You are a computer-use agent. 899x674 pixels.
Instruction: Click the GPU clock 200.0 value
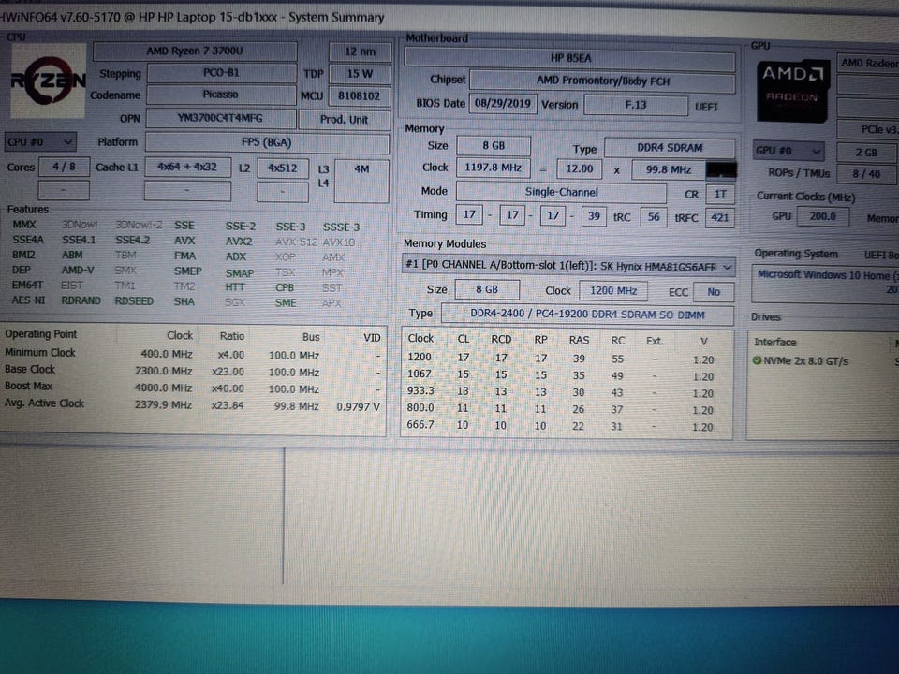coord(822,216)
